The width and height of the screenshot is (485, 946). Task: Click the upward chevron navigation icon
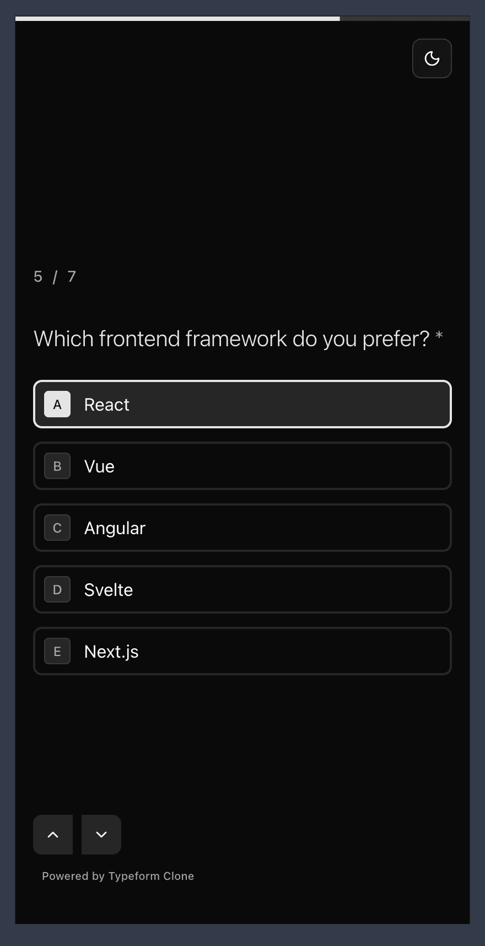click(x=53, y=834)
